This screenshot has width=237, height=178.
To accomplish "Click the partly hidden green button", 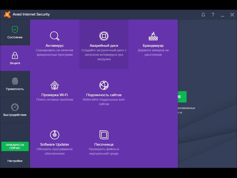I will click(182, 97).
